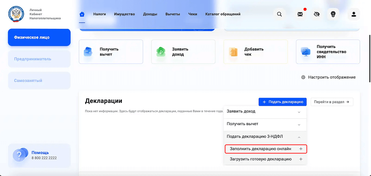Open the Имущество menu

125,14
